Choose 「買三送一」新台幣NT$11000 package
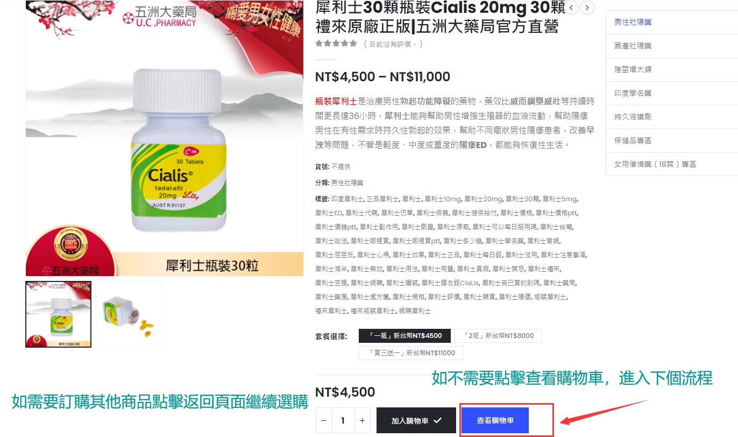This screenshot has height=437, width=738. 411,353
